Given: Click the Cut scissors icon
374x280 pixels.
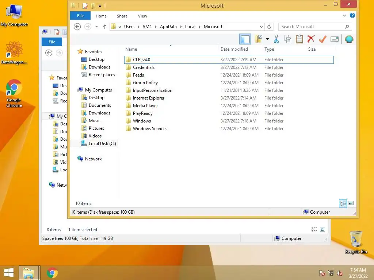Looking at the screenshot, I should [276, 39].
